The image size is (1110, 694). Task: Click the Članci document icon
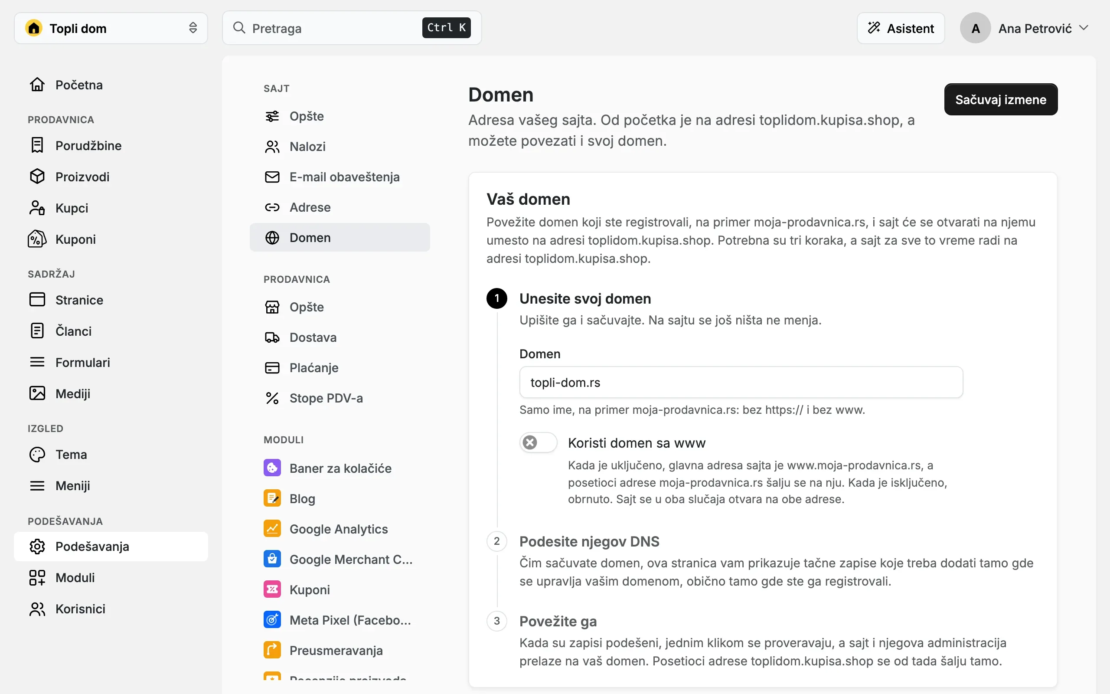(x=37, y=331)
